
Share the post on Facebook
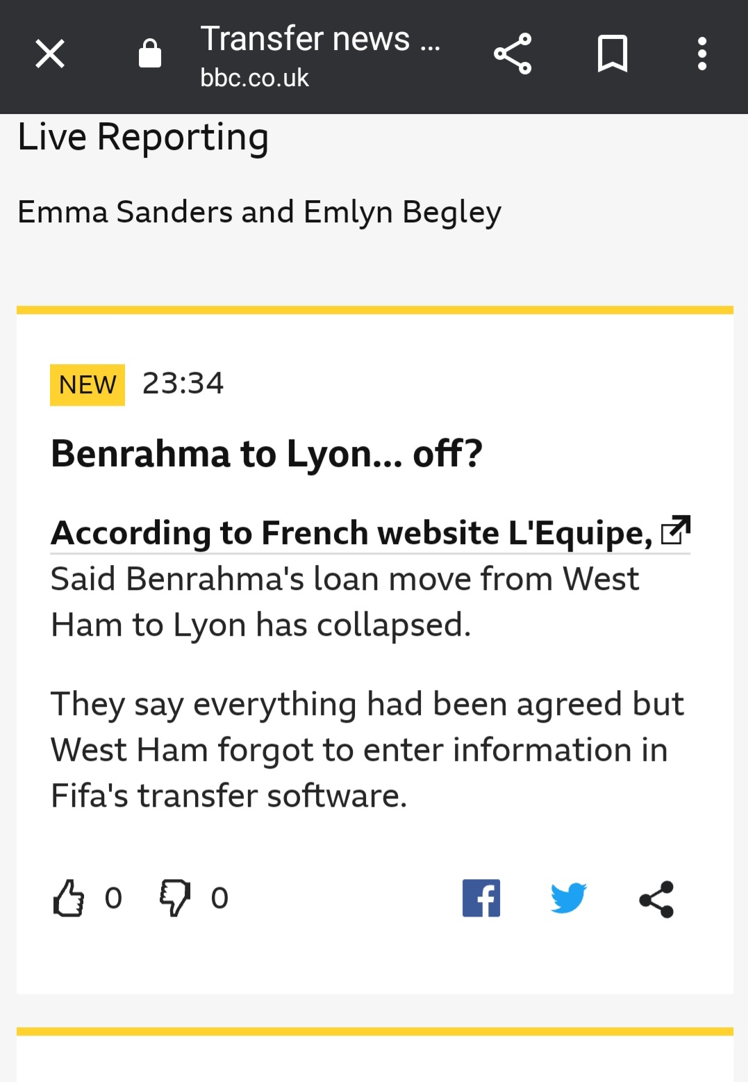click(481, 899)
